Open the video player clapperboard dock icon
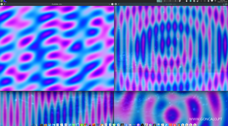Image resolution: width=228 pixels, height=126 pixels. pyautogui.click(x=49, y=125)
